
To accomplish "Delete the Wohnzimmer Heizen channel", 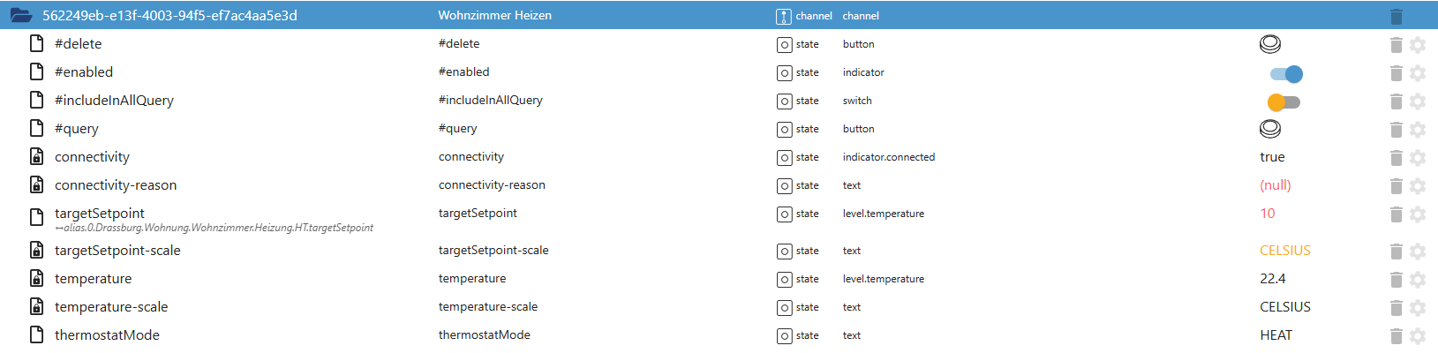I will pos(1396,16).
